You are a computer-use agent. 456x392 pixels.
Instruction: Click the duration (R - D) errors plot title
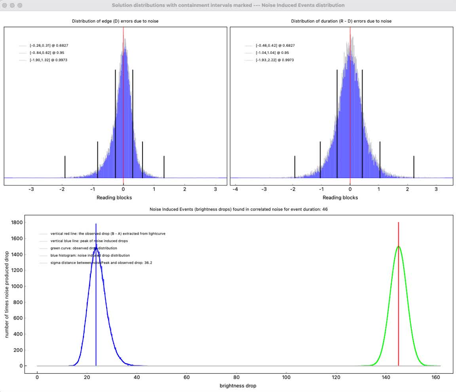click(341, 21)
